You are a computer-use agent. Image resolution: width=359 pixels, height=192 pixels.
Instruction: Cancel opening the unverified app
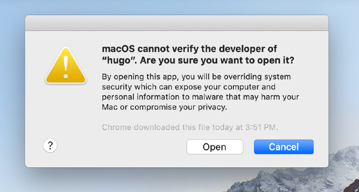(x=284, y=147)
